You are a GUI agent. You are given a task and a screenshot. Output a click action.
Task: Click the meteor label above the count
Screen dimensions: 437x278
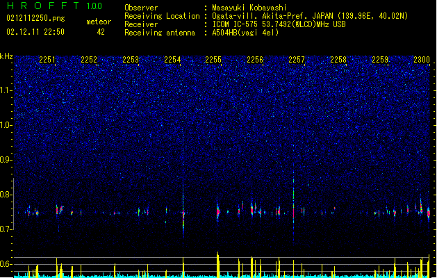[x=99, y=22]
